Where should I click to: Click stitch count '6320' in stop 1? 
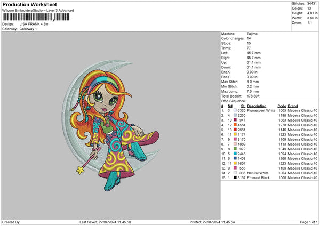point(242,110)
